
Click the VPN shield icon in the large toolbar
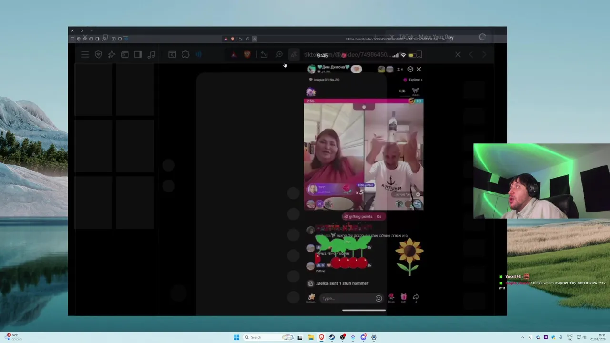[x=98, y=55]
